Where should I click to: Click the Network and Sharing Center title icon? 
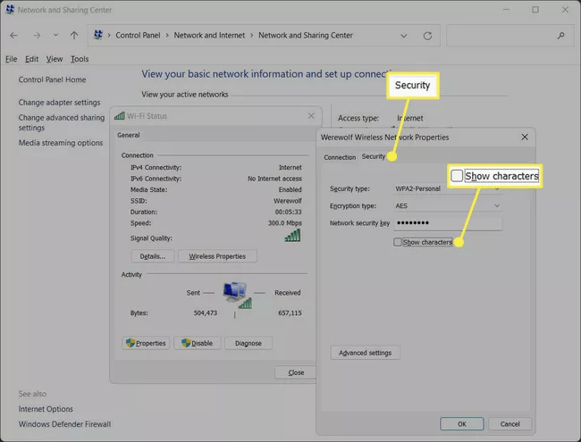tap(10, 10)
